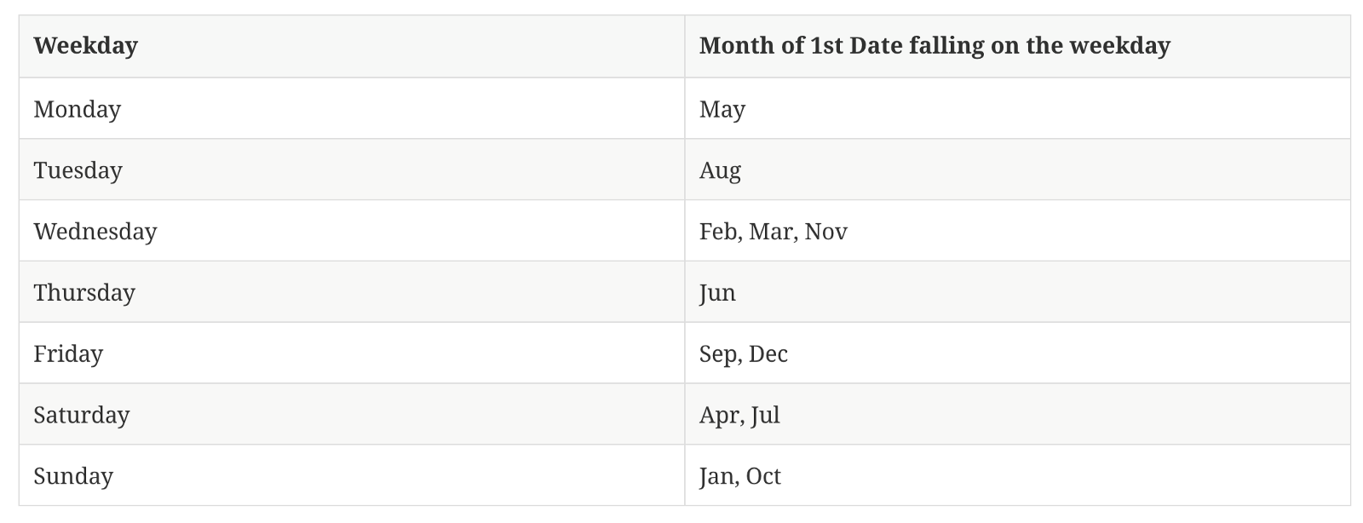Click the word Sep in Friday's row
Image resolution: width=1363 pixels, height=523 pixels.
[x=717, y=353]
